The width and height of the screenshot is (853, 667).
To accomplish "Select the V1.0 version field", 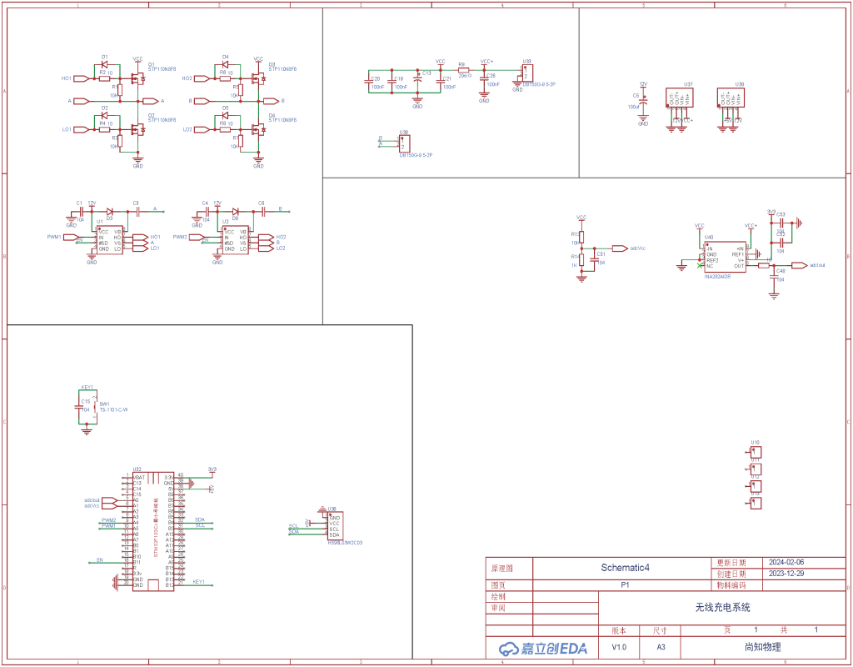I will coord(620,647).
